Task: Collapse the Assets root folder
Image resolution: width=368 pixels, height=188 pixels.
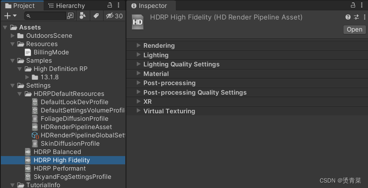Action: 5,27
